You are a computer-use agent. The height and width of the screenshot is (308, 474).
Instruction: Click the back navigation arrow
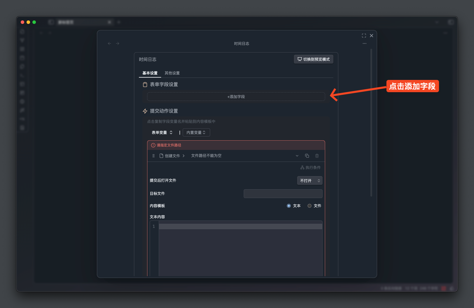[x=109, y=43]
